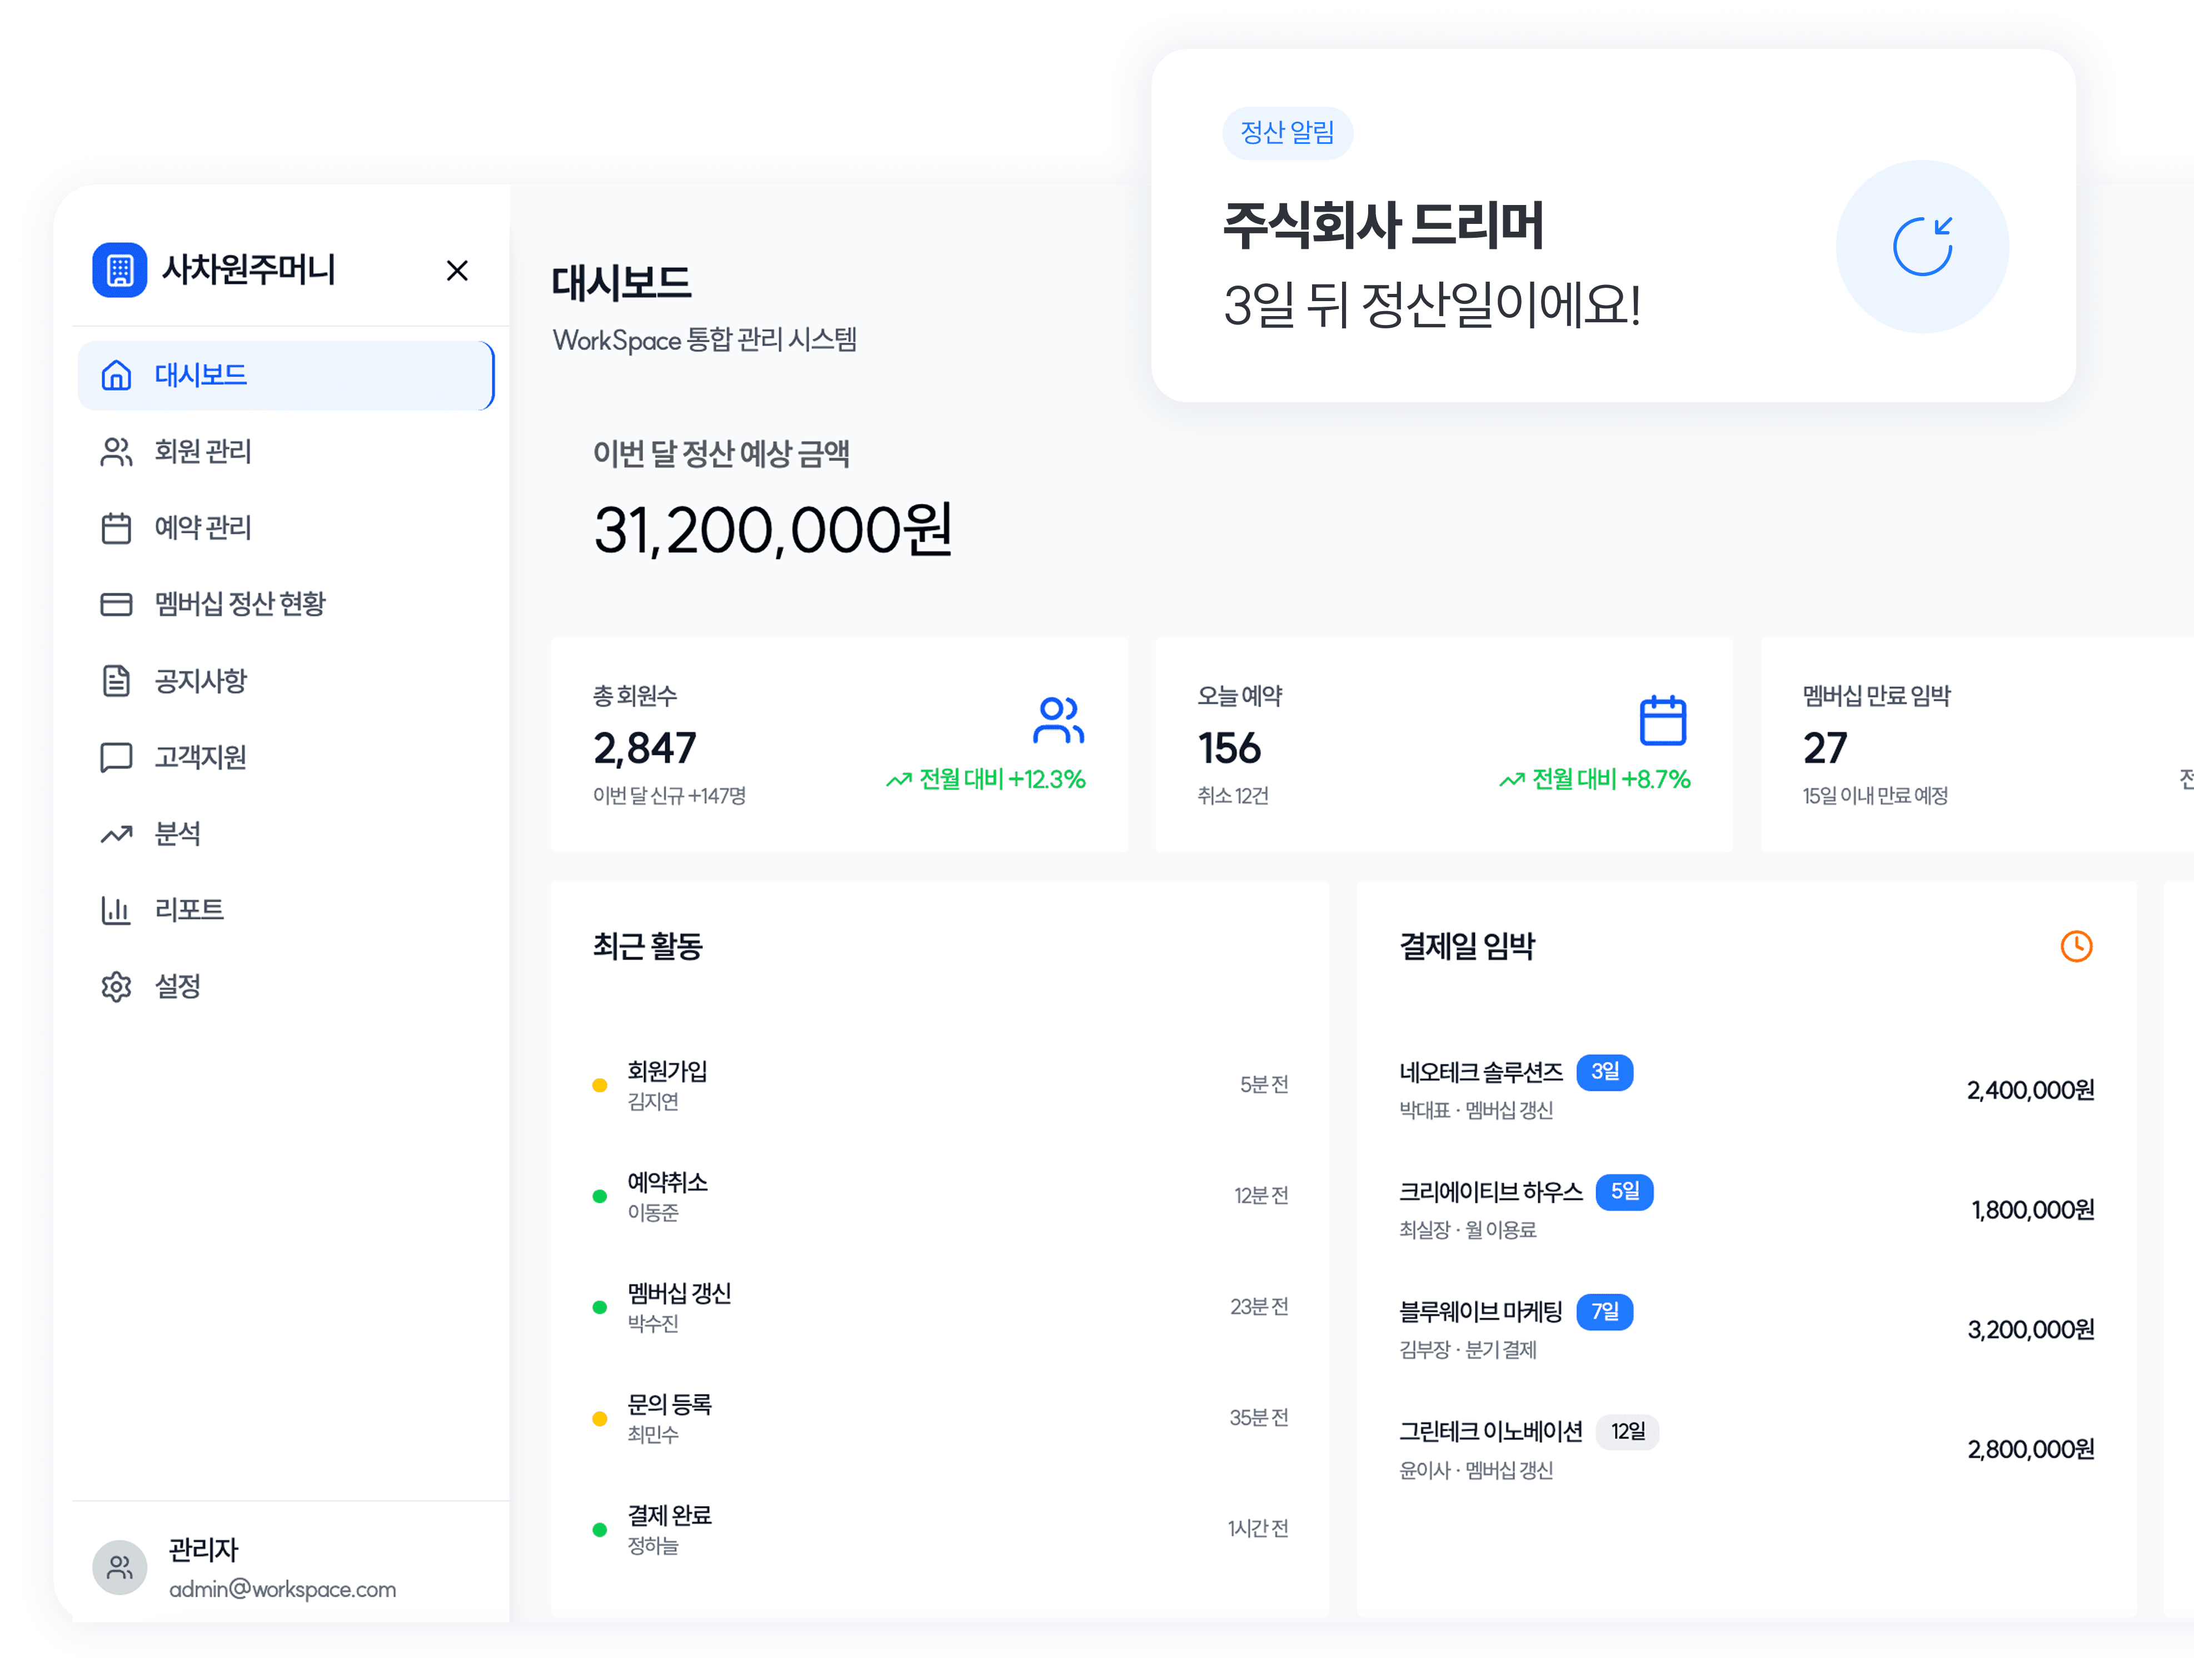Click the 사차원주머니 building logo icon

(x=119, y=269)
